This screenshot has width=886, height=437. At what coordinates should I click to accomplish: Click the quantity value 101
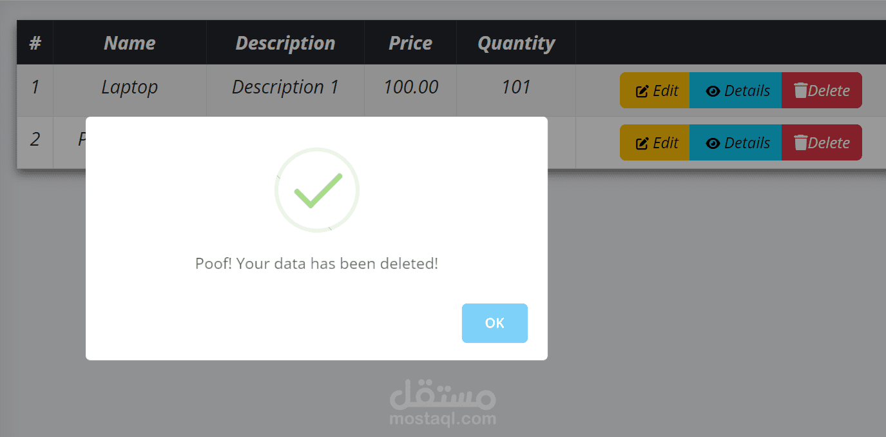[515, 87]
